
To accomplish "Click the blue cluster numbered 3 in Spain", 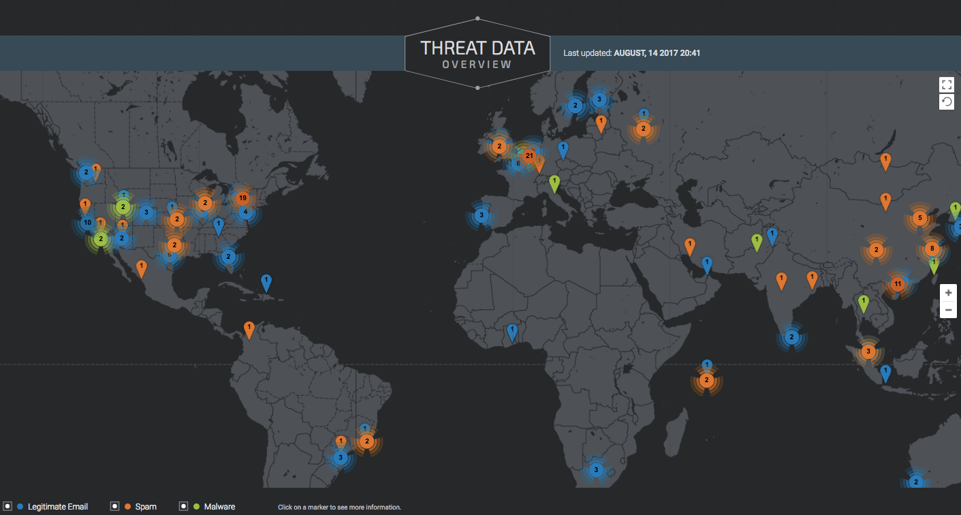I will point(482,216).
